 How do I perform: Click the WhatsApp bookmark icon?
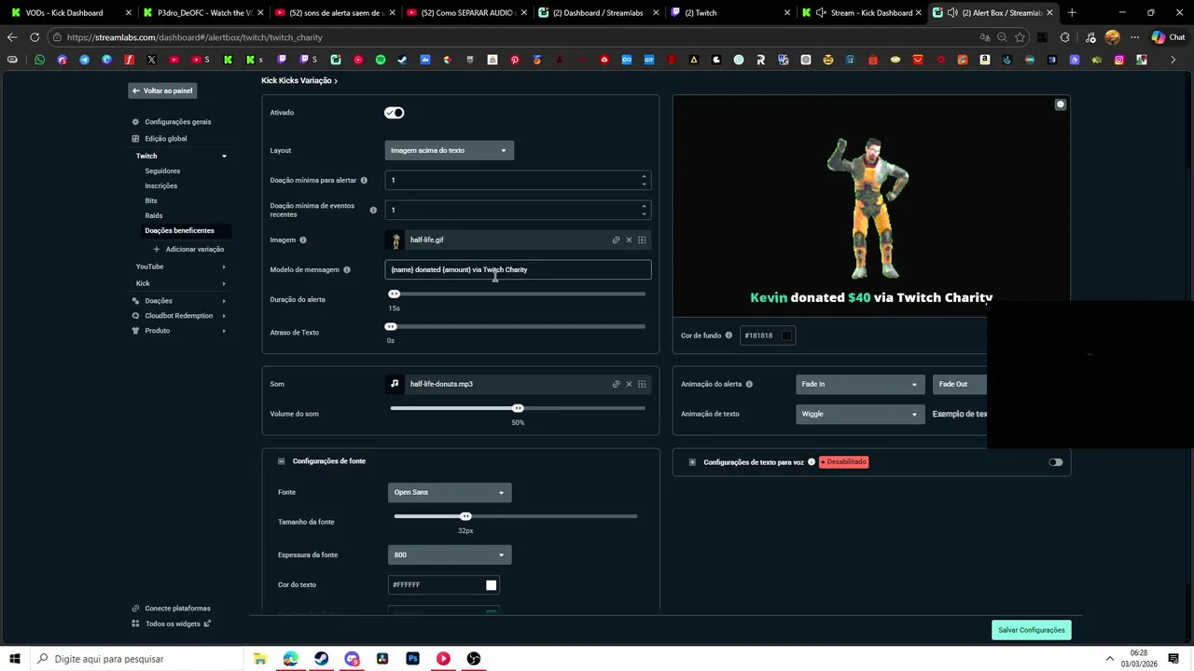pos(39,60)
